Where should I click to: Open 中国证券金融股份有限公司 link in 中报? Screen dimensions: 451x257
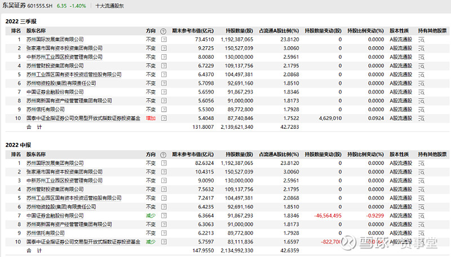click(x=55, y=216)
